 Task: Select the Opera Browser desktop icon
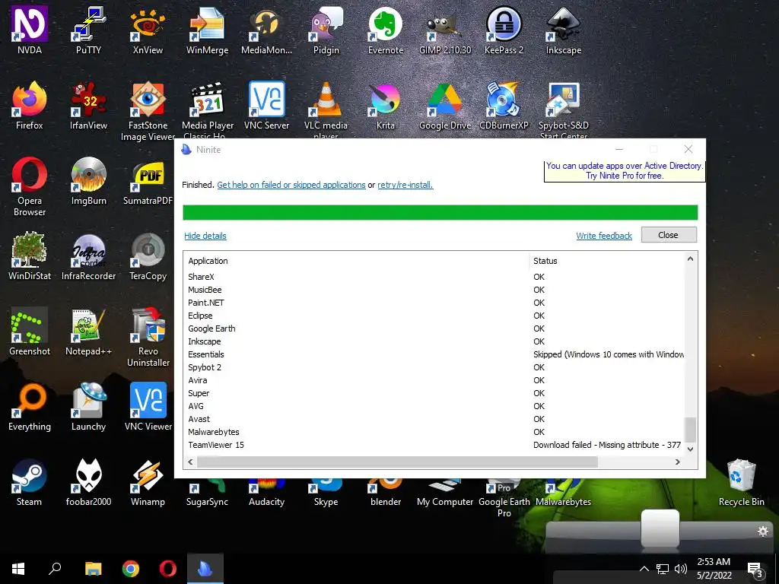click(x=30, y=187)
